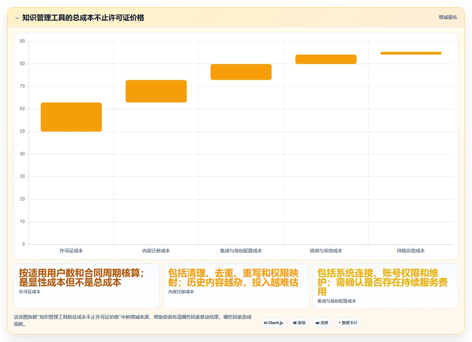Open the card starting 包括系统连接
This screenshot has width=472, height=342.
tap(385, 286)
